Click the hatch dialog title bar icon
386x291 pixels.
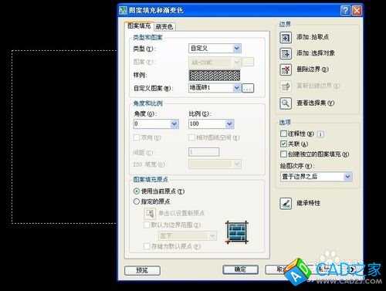tap(123, 10)
